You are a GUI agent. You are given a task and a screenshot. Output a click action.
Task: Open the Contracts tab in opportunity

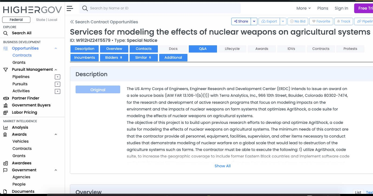pyautogui.click(x=321, y=49)
